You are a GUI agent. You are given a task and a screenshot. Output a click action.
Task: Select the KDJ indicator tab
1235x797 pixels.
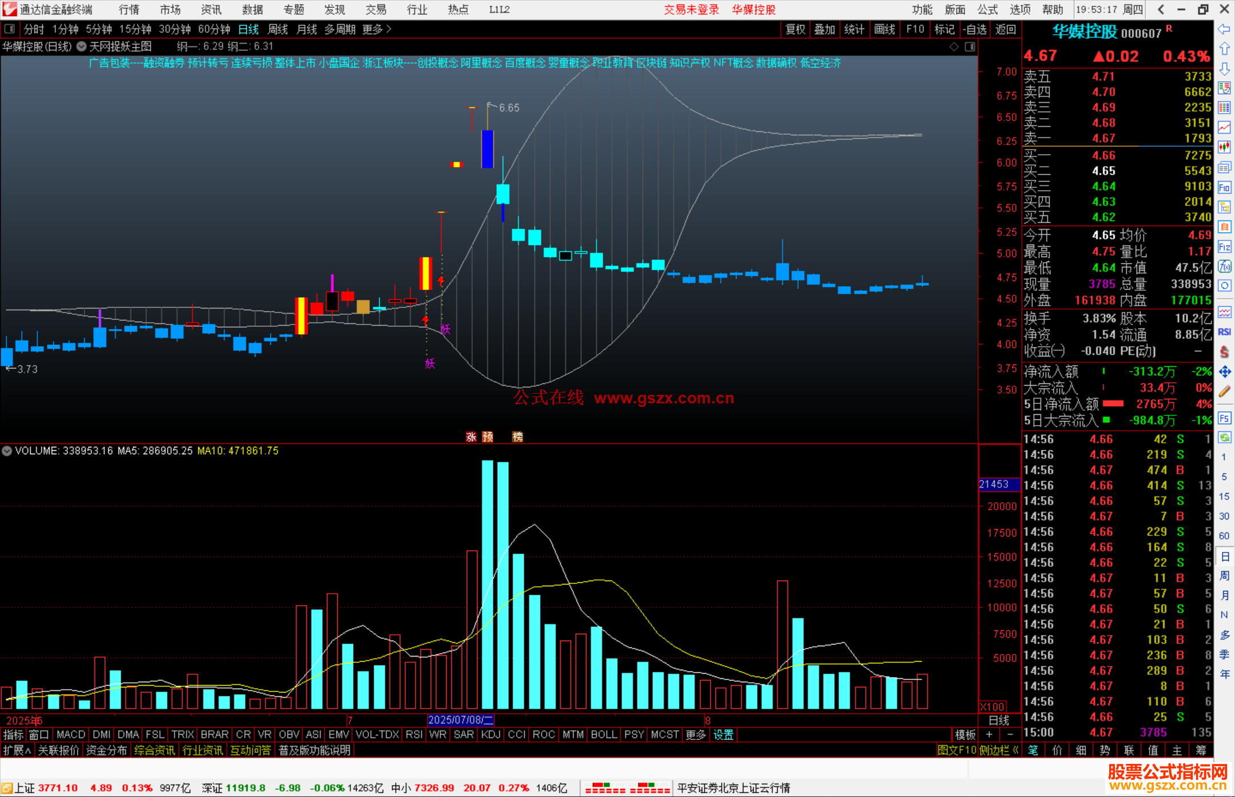[491, 735]
